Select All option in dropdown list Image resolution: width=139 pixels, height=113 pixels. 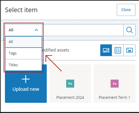pyautogui.click(x=24, y=42)
